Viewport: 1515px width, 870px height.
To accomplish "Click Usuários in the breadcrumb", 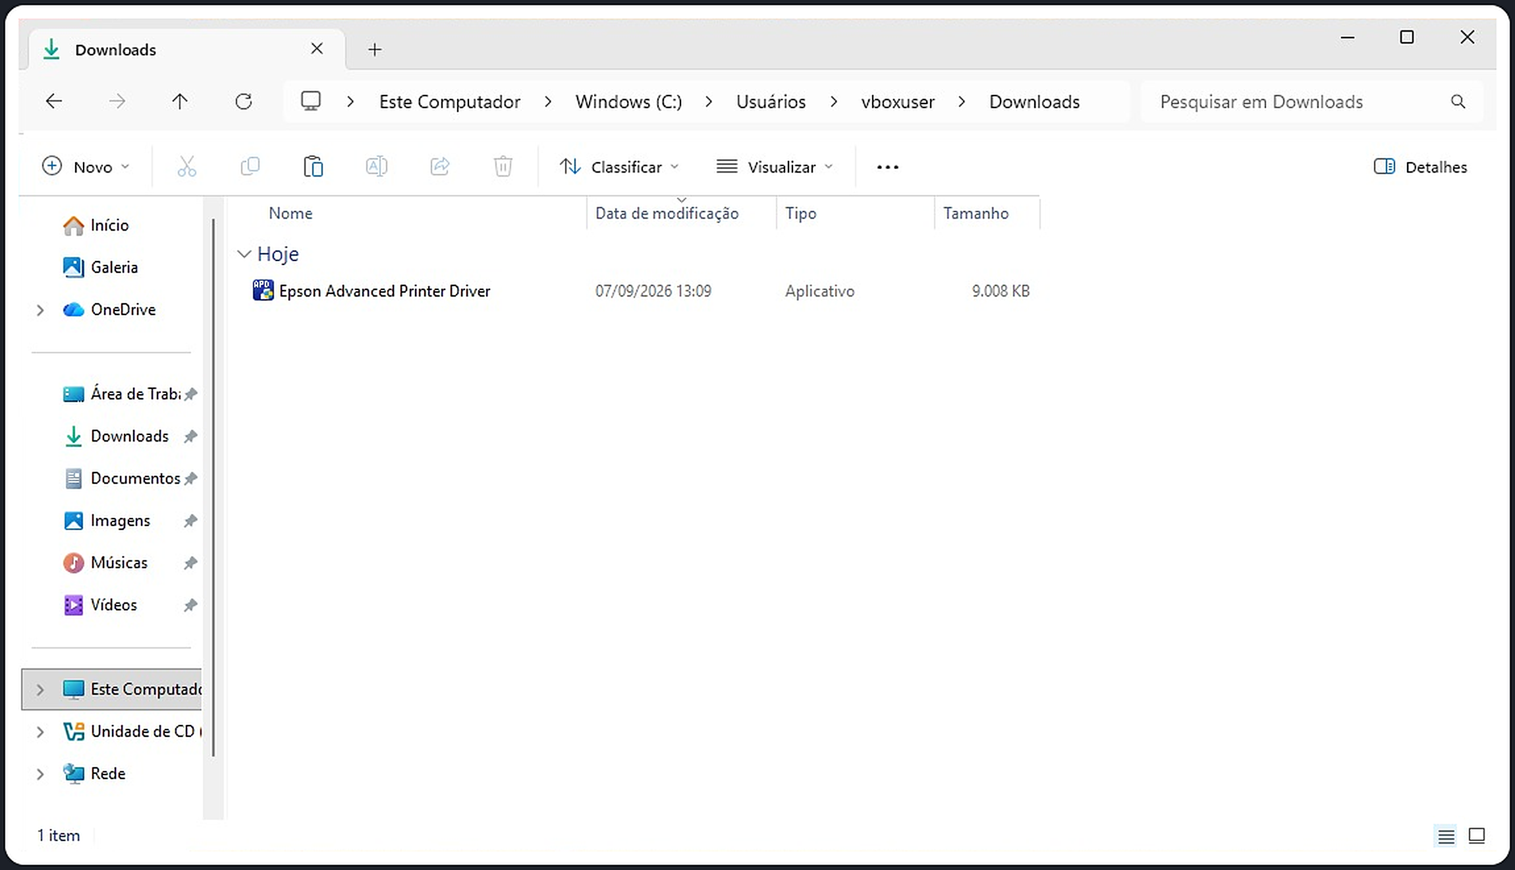I will [x=771, y=101].
